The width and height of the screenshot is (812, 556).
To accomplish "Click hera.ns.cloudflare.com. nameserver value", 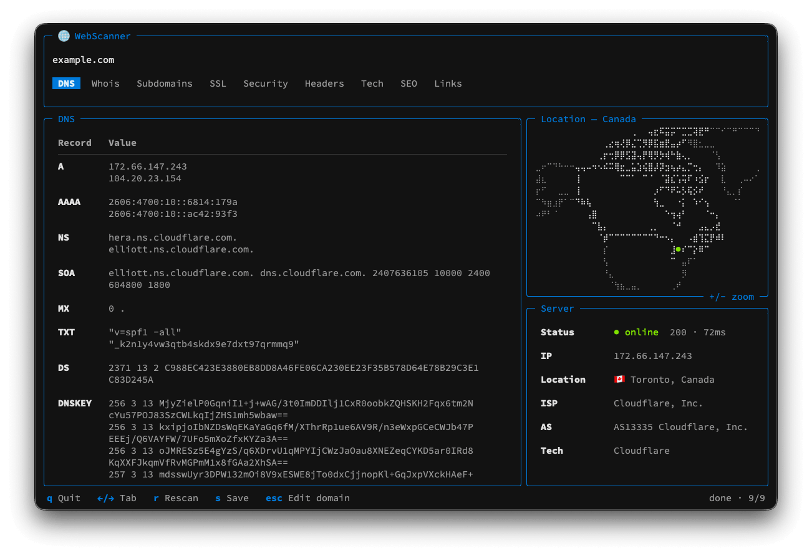I will [173, 237].
